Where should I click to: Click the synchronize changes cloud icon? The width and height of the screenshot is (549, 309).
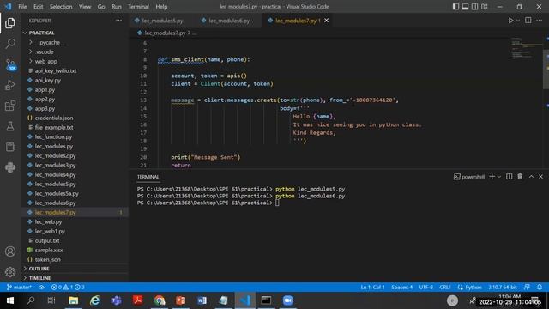(41, 288)
